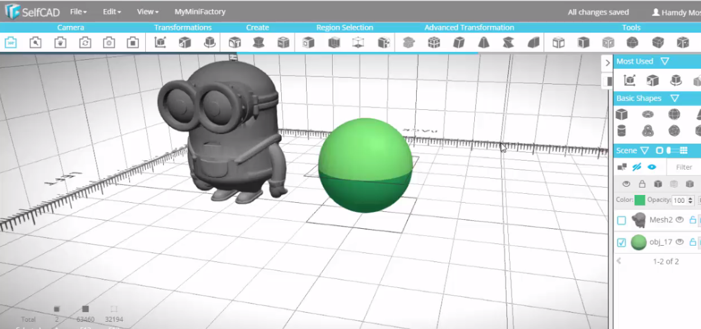Click the Scene Filter input field

pos(683,167)
